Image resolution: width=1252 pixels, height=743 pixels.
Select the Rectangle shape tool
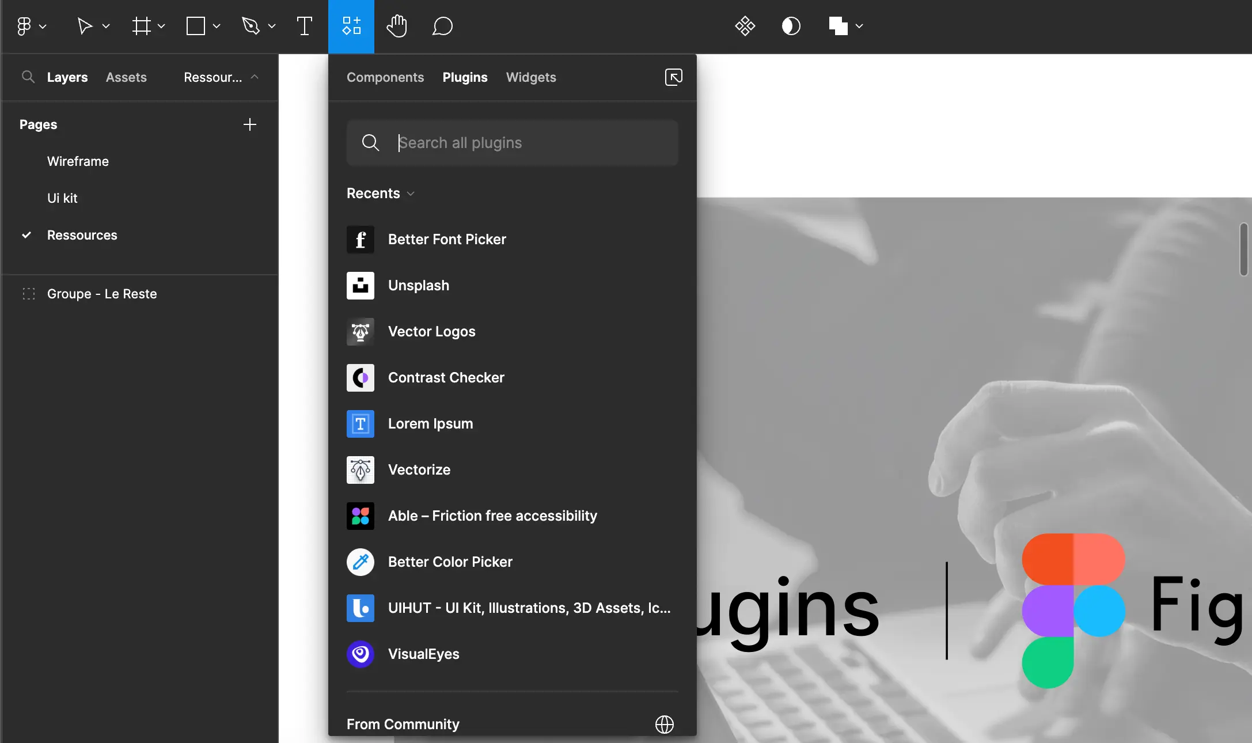pyautogui.click(x=196, y=26)
